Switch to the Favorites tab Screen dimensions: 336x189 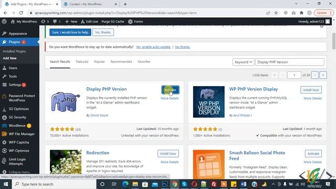(144, 62)
